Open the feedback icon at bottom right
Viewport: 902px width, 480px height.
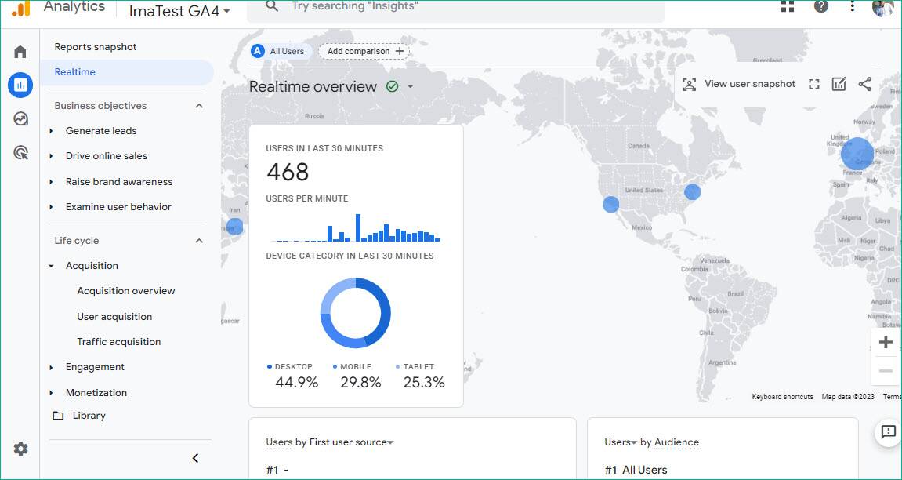click(x=888, y=432)
